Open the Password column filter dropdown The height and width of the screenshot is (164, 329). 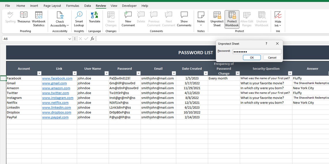coord(138,73)
